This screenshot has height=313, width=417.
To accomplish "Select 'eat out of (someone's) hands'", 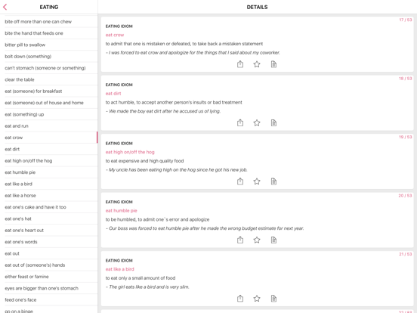I will tap(49, 265).
